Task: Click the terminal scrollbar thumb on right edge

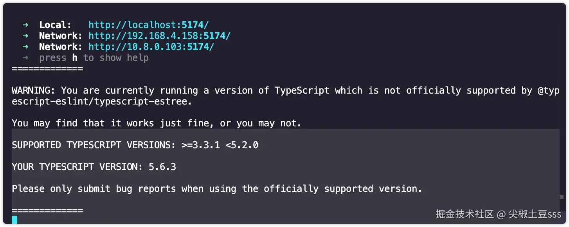Action: pyautogui.click(x=562, y=197)
